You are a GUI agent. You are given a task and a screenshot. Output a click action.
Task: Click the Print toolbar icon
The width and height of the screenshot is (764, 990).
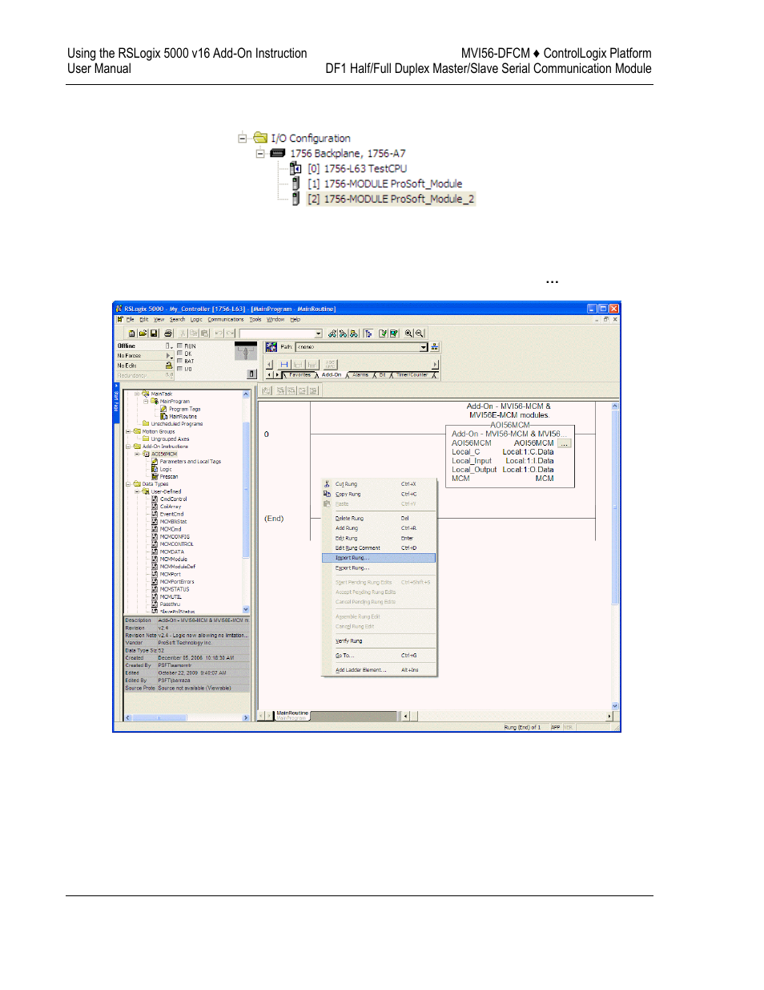pyautogui.click(x=168, y=333)
